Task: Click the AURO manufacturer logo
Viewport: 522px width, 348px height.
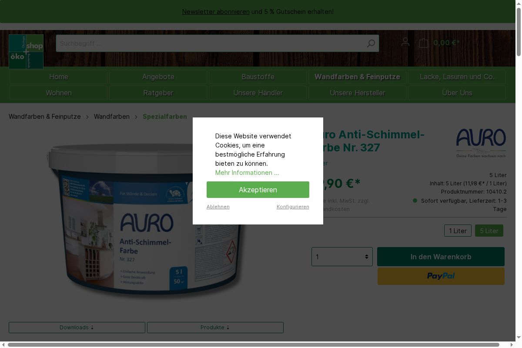Action: point(481,143)
